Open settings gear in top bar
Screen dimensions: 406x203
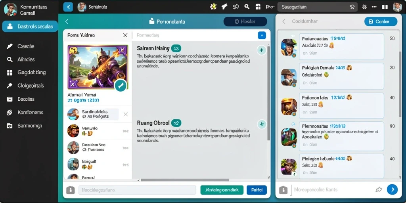364,7
